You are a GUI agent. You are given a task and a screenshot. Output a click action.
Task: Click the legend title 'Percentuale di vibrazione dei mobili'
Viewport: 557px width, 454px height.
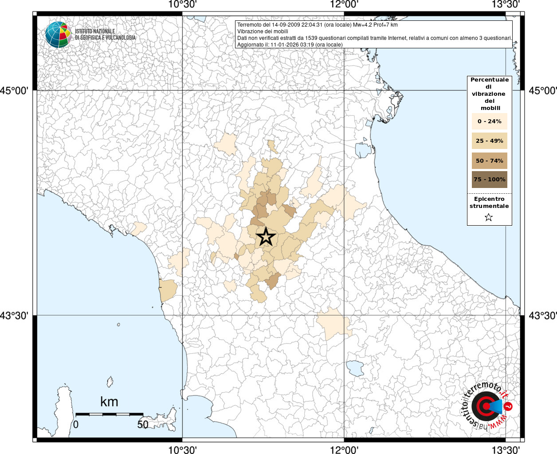(x=490, y=94)
